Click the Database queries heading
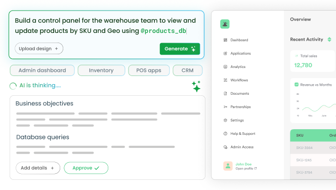Image resolution: width=336 pixels, height=190 pixels. coord(43,137)
